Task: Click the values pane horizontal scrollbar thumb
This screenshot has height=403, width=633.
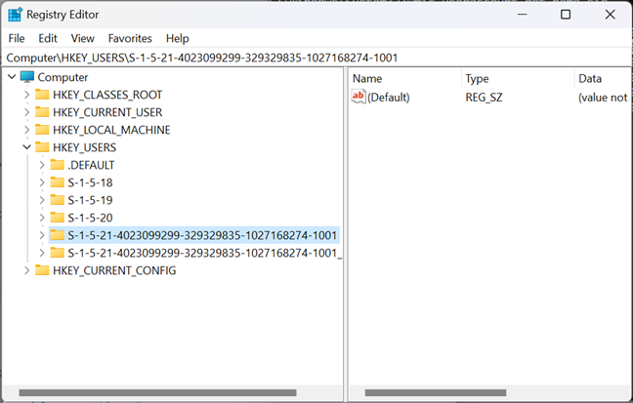Action: click(x=436, y=392)
